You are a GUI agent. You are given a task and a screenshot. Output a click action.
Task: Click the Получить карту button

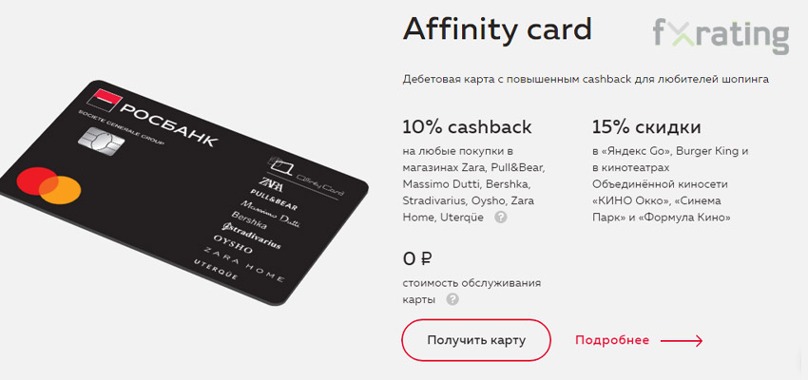pyautogui.click(x=476, y=340)
